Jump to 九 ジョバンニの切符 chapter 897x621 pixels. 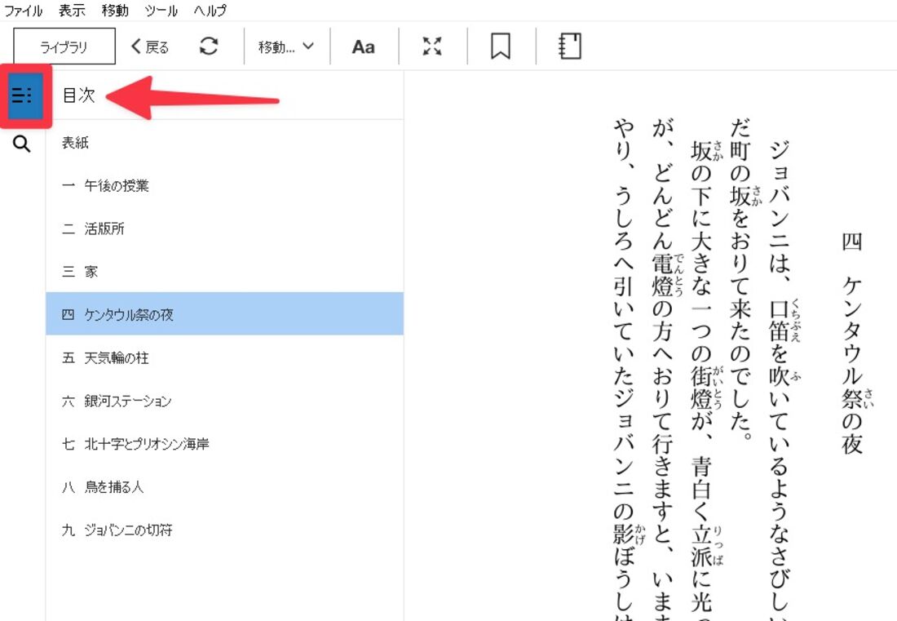click(x=224, y=530)
